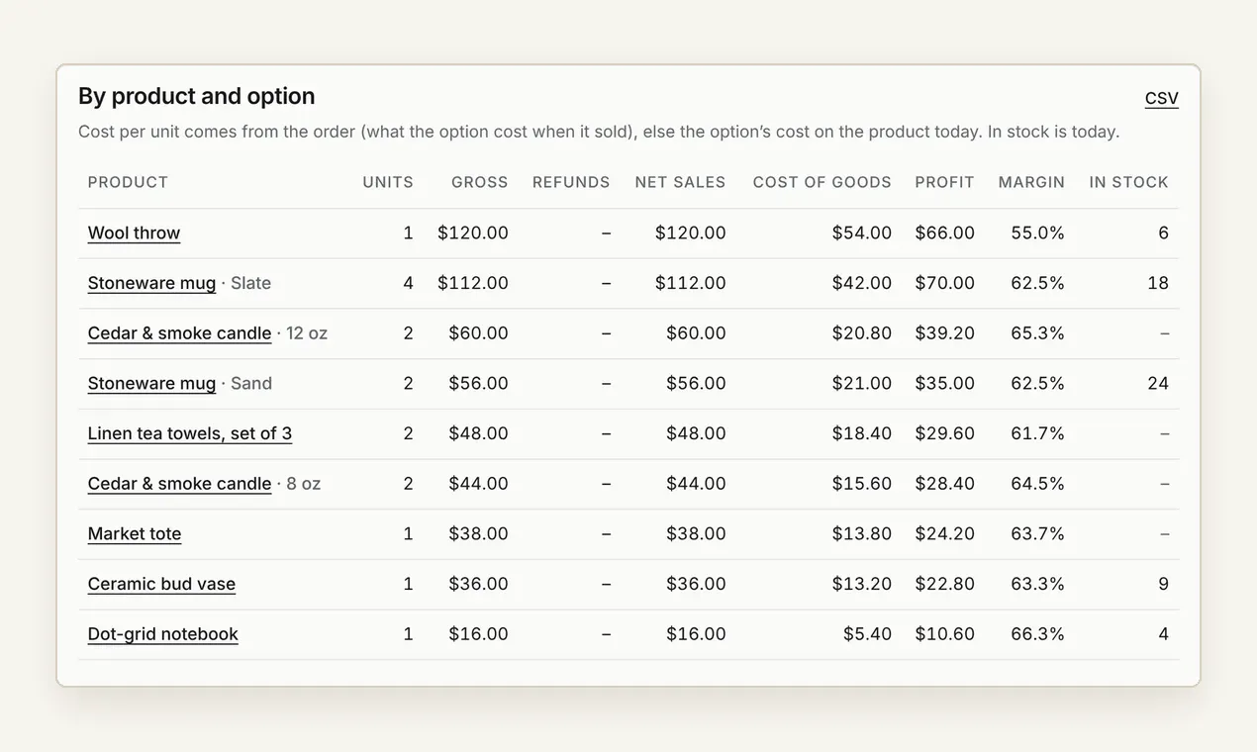Image resolution: width=1257 pixels, height=752 pixels.
Task: Select the 55.0% margin for Wool throw
Action: pyautogui.click(x=1037, y=234)
